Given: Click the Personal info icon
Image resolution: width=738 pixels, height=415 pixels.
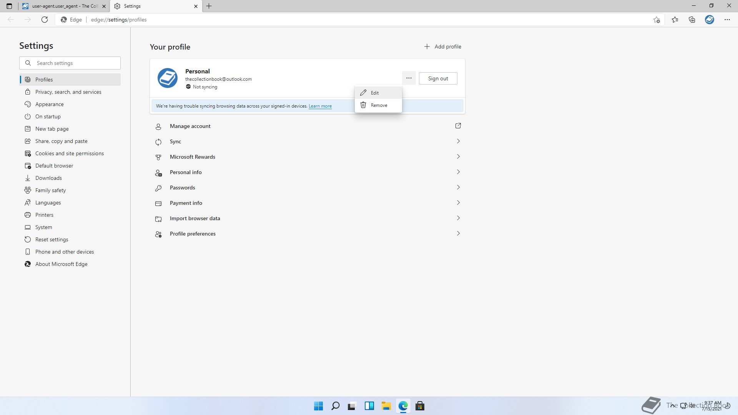Looking at the screenshot, I should (158, 173).
